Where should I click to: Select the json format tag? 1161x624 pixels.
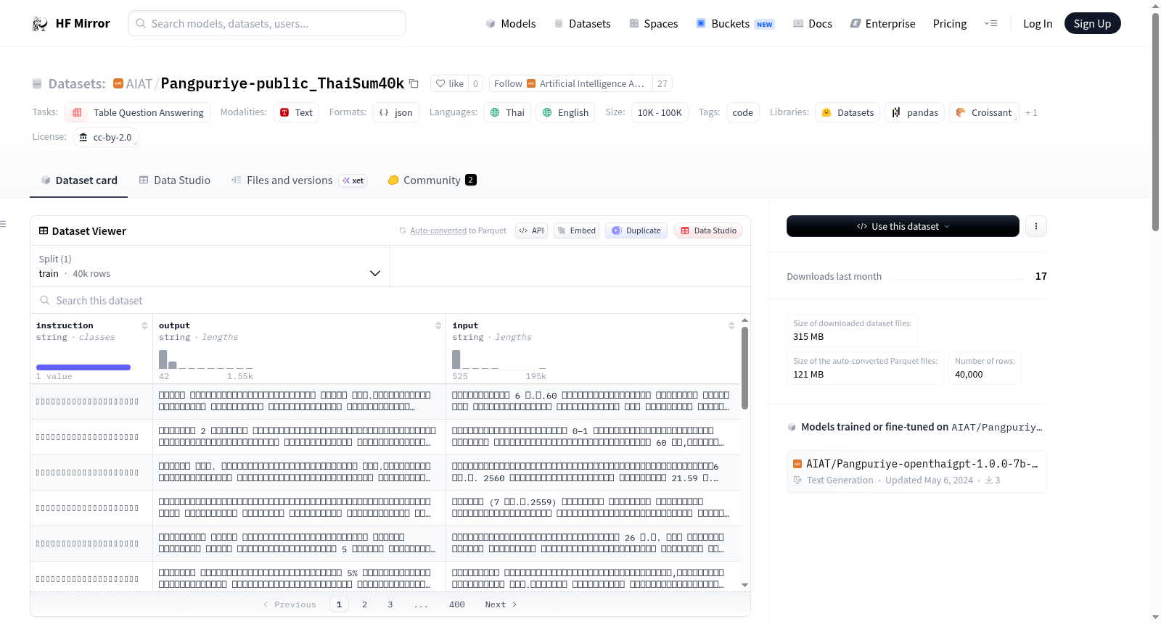point(396,112)
